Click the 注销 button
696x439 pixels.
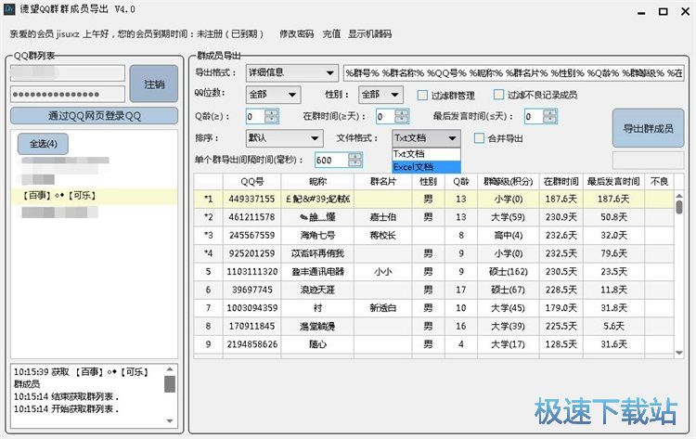(154, 84)
